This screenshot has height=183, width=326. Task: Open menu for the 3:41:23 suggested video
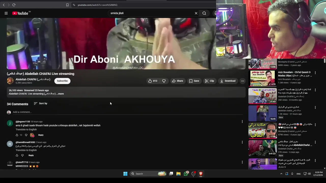[x=315, y=142]
